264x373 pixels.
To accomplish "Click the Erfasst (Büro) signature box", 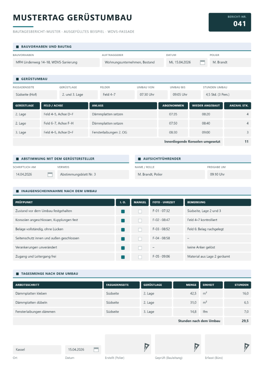I will (x=228, y=344).
